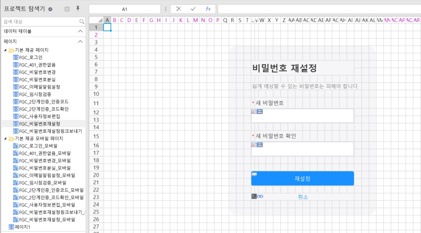421x233 pixels.
Task: Collapse the 페이지 section
Action: [x=80, y=42]
